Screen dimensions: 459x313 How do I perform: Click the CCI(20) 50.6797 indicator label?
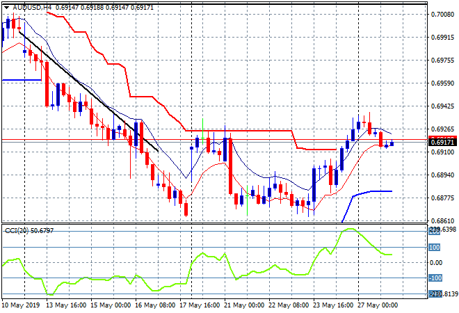pos(29,231)
